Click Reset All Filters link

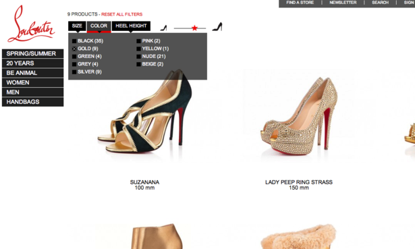(121, 14)
